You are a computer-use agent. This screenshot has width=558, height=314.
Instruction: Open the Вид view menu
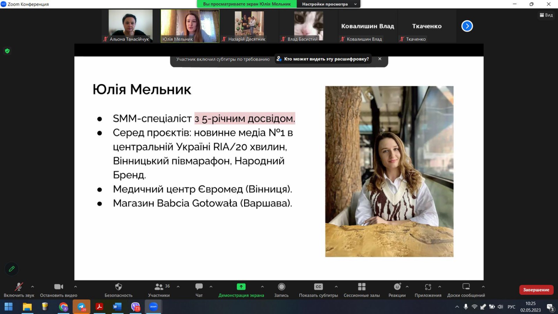(546, 15)
